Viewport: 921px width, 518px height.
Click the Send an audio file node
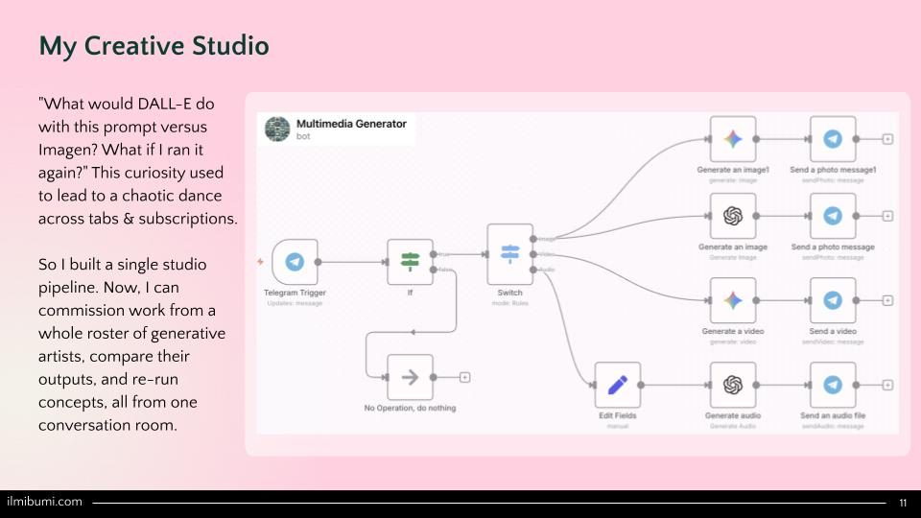pyautogui.click(x=833, y=385)
